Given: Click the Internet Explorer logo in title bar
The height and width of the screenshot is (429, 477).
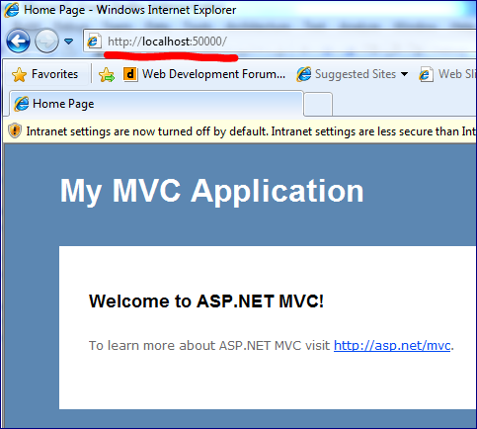Looking at the screenshot, I should (12, 10).
